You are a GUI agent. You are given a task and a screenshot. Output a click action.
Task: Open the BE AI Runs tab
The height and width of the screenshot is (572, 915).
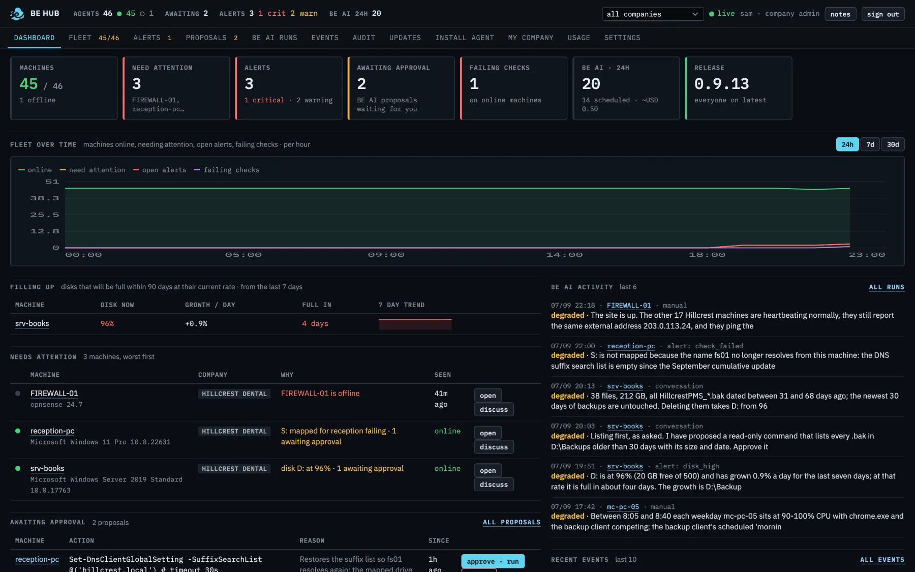point(274,38)
